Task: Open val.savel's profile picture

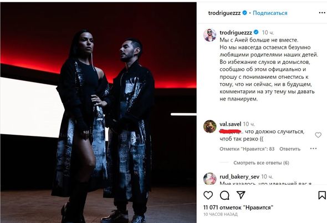Action: (210, 126)
